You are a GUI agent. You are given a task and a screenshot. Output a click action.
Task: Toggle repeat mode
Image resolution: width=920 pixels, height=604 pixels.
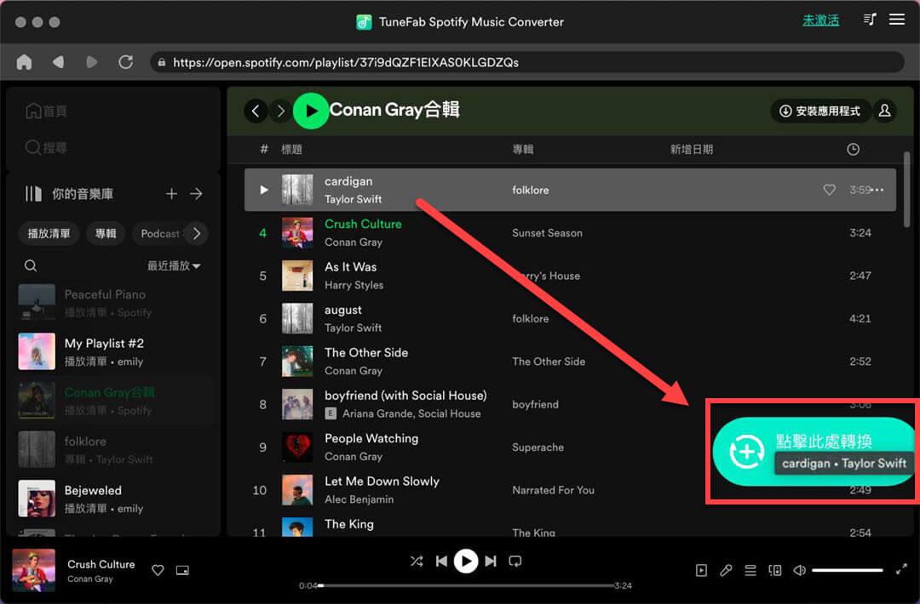tap(515, 561)
